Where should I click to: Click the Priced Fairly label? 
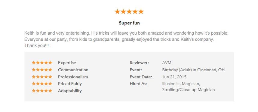click(70, 84)
